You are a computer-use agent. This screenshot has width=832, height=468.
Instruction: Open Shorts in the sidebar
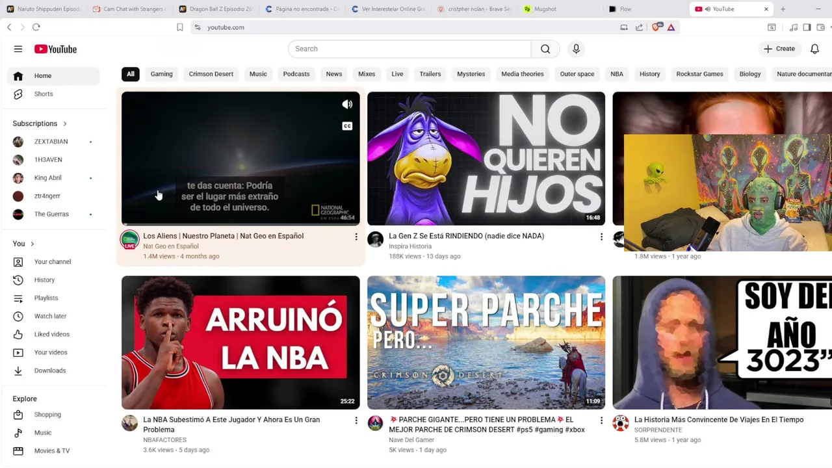pos(54,94)
